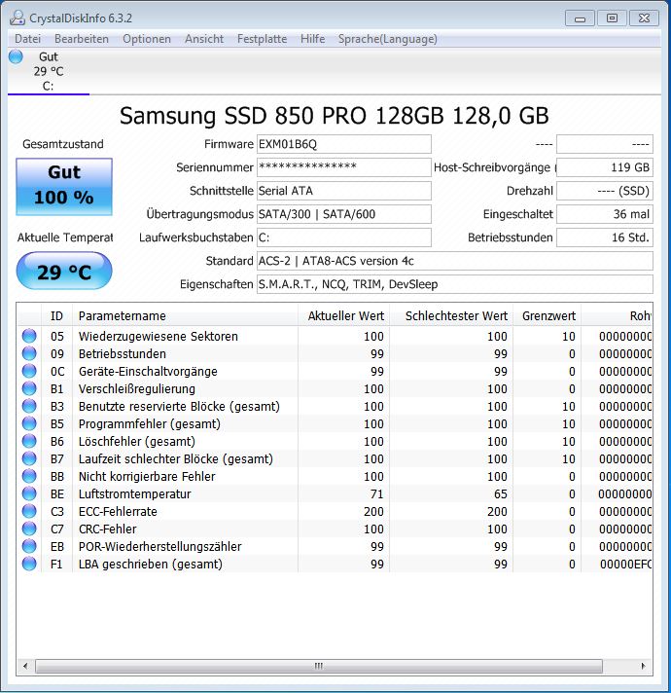Select the CRC-Fehler parameter text
The height and width of the screenshot is (693, 671).
pos(108,529)
